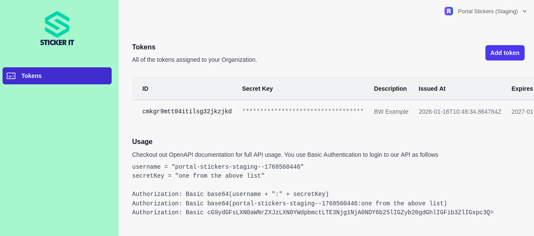Image resolution: width=534 pixels, height=236 pixels.
Task: Click the base64 encoded Authorization line
Action: [313, 213]
